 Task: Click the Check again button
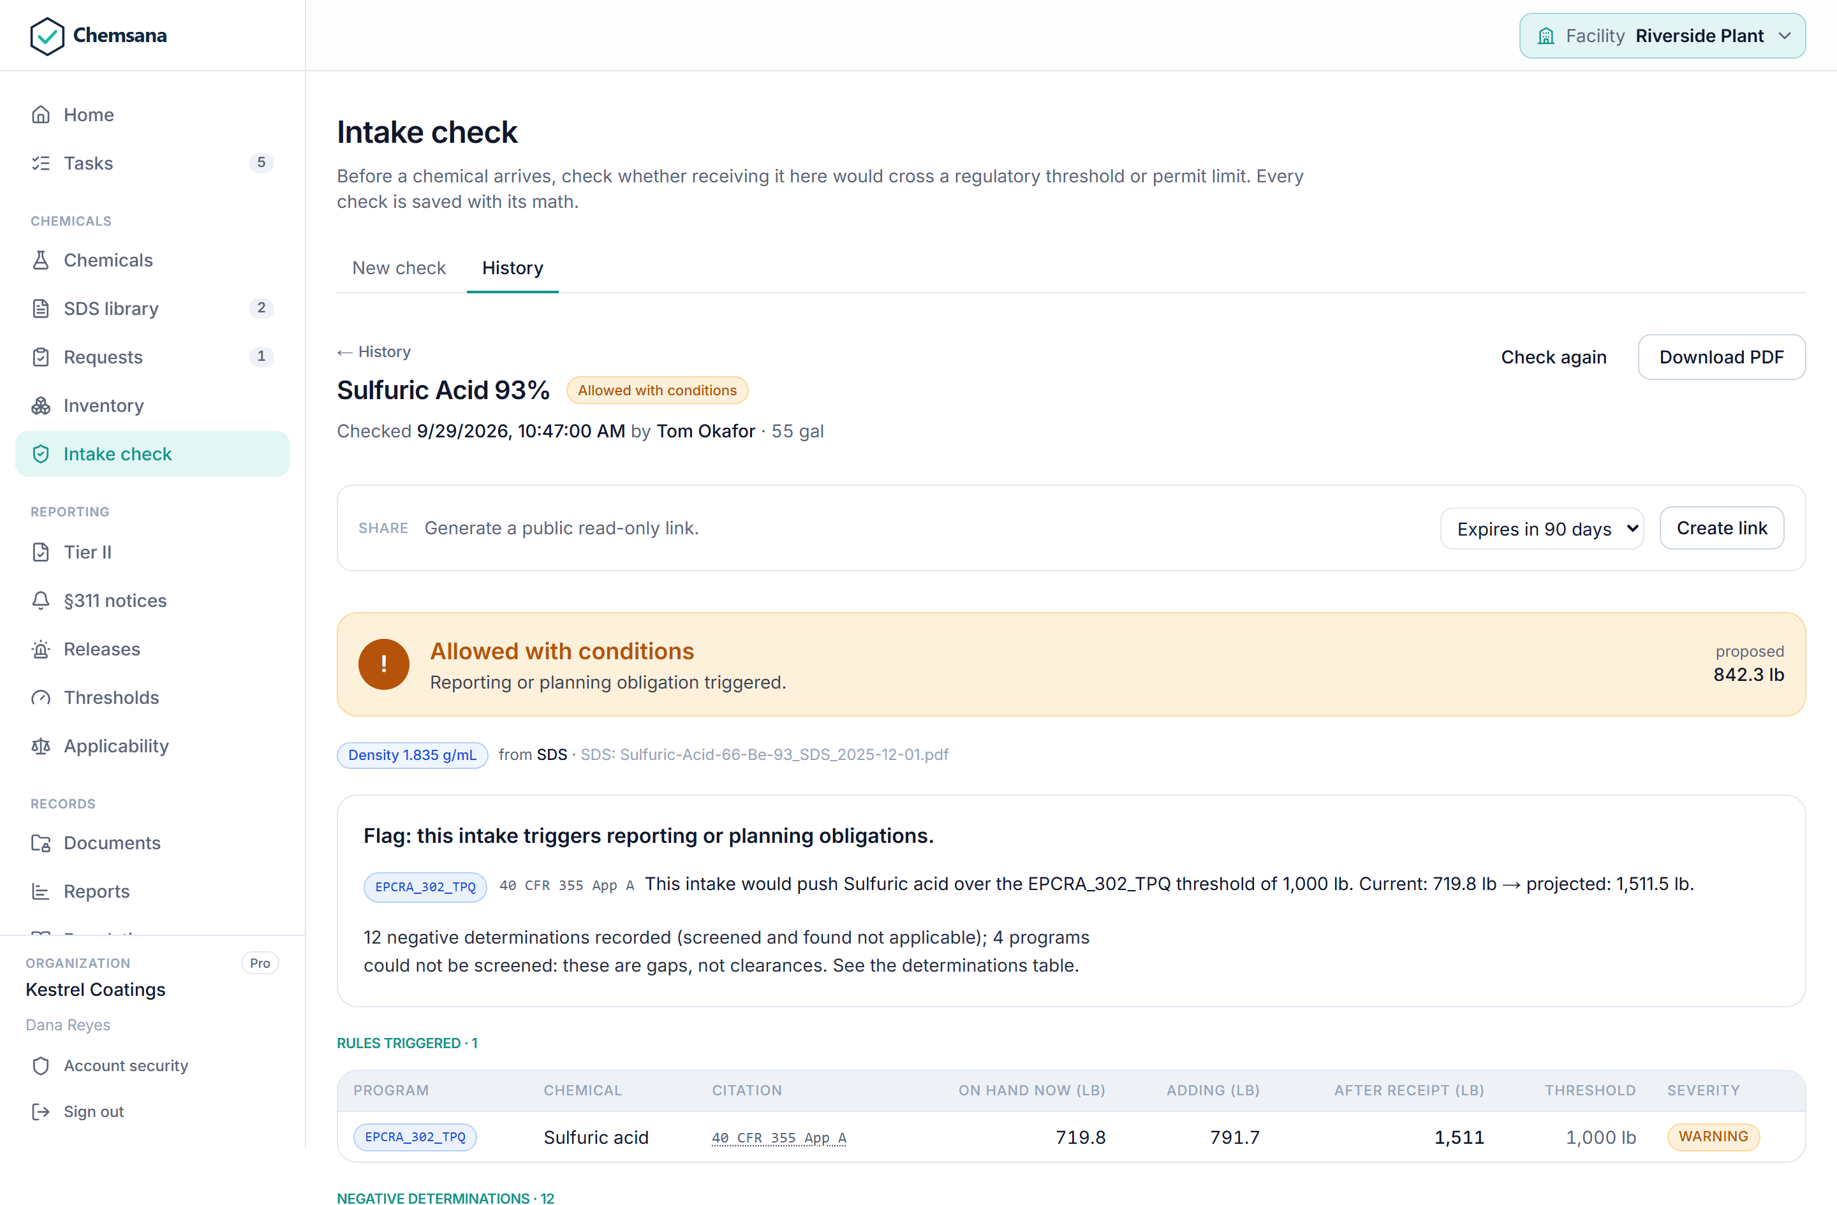1553,357
